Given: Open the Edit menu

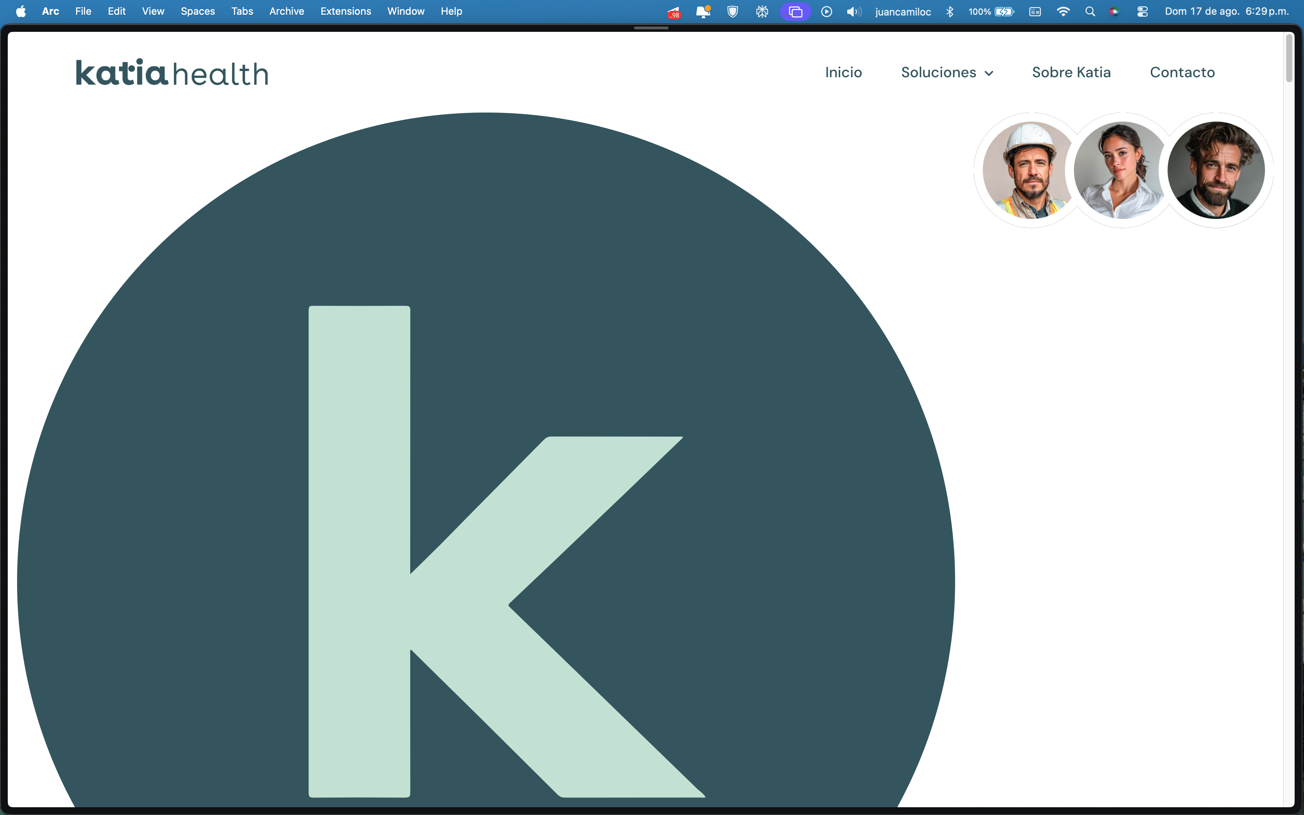Looking at the screenshot, I should click(x=116, y=11).
